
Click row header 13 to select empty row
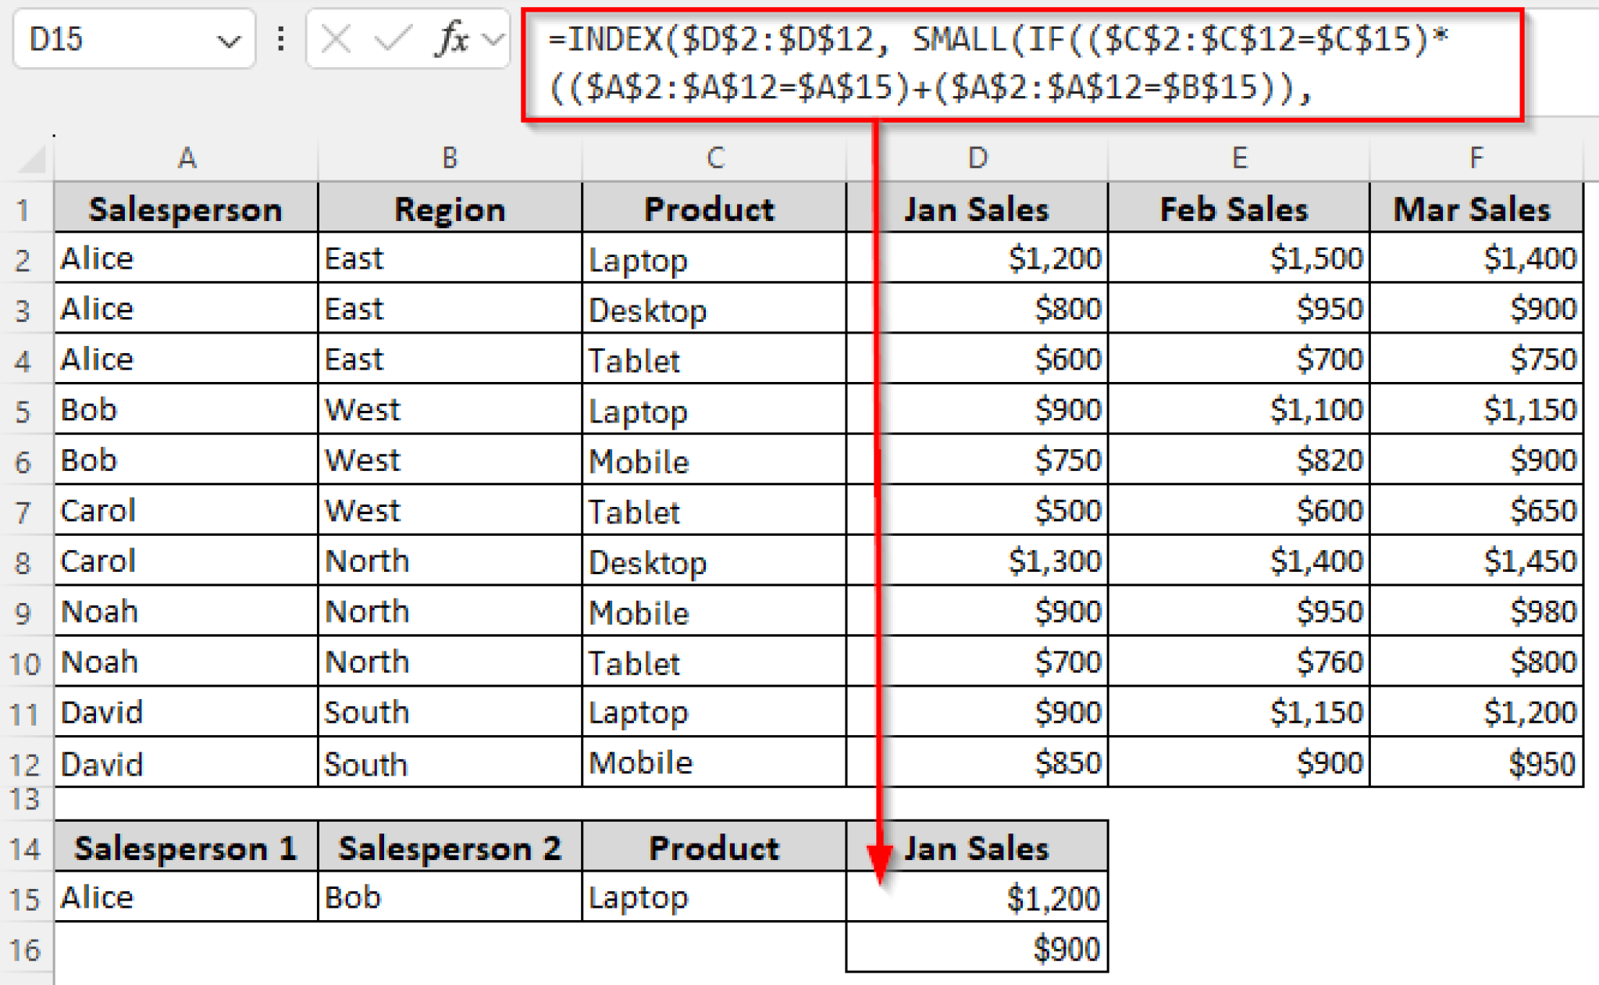26,801
